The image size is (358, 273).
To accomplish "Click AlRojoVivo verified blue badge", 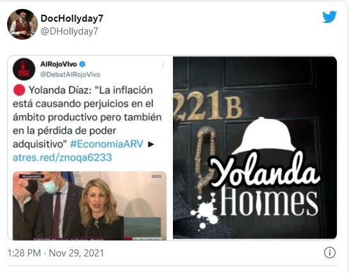I will 82,65.
